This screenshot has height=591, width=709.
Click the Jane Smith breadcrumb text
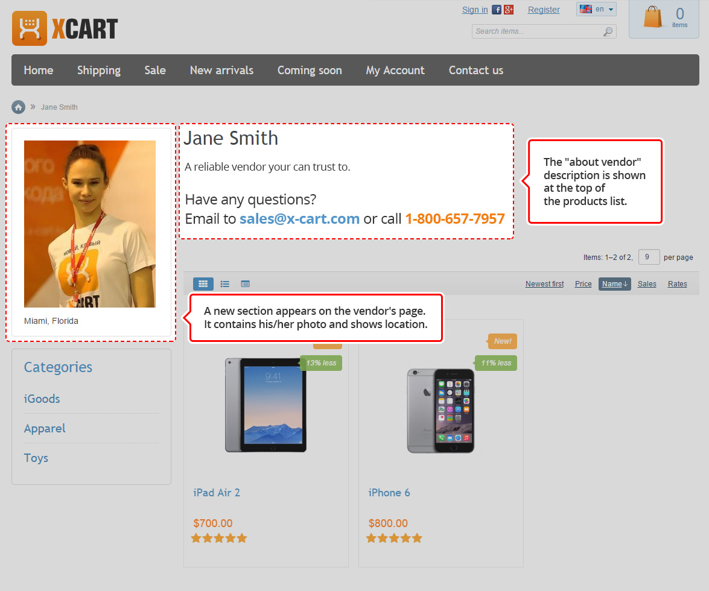(59, 107)
